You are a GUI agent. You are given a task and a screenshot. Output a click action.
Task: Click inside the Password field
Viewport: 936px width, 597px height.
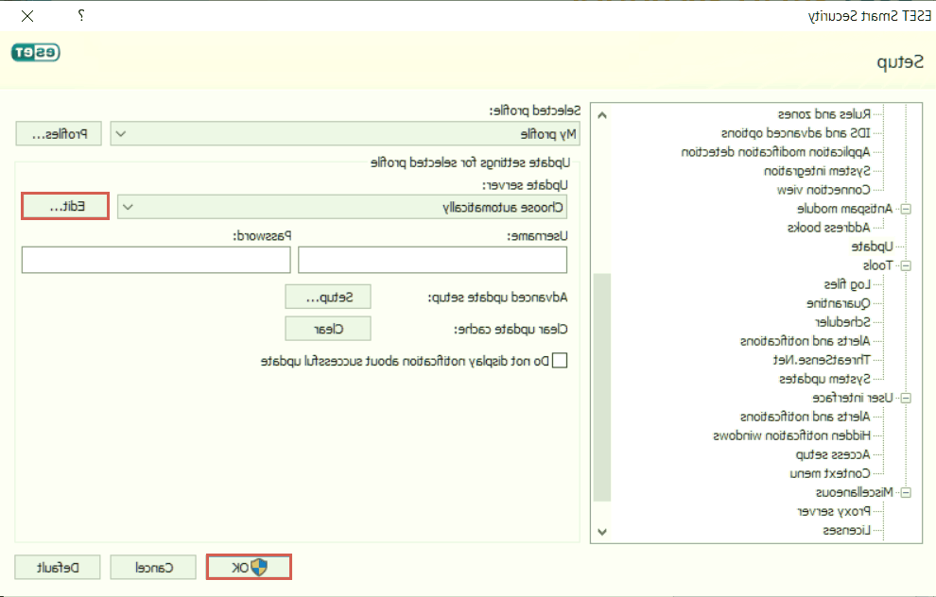click(155, 260)
